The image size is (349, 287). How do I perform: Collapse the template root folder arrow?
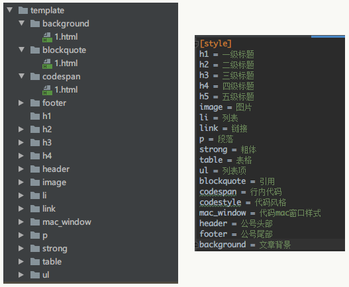coord(9,10)
